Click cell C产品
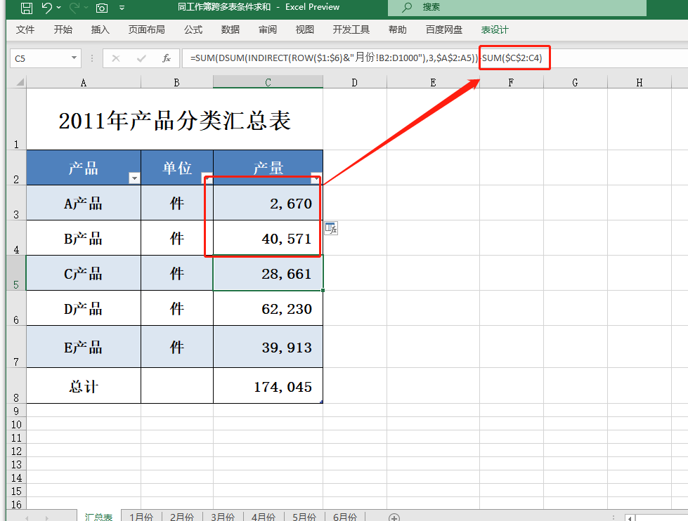The image size is (688, 521). coord(84,272)
